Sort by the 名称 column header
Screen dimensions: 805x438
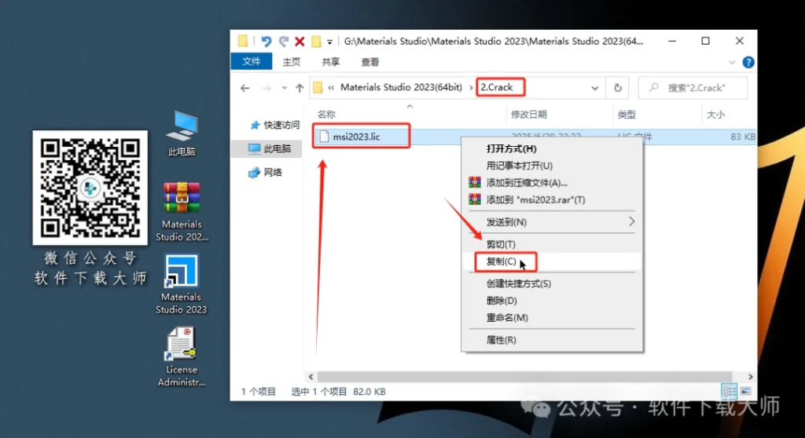coord(326,115)
